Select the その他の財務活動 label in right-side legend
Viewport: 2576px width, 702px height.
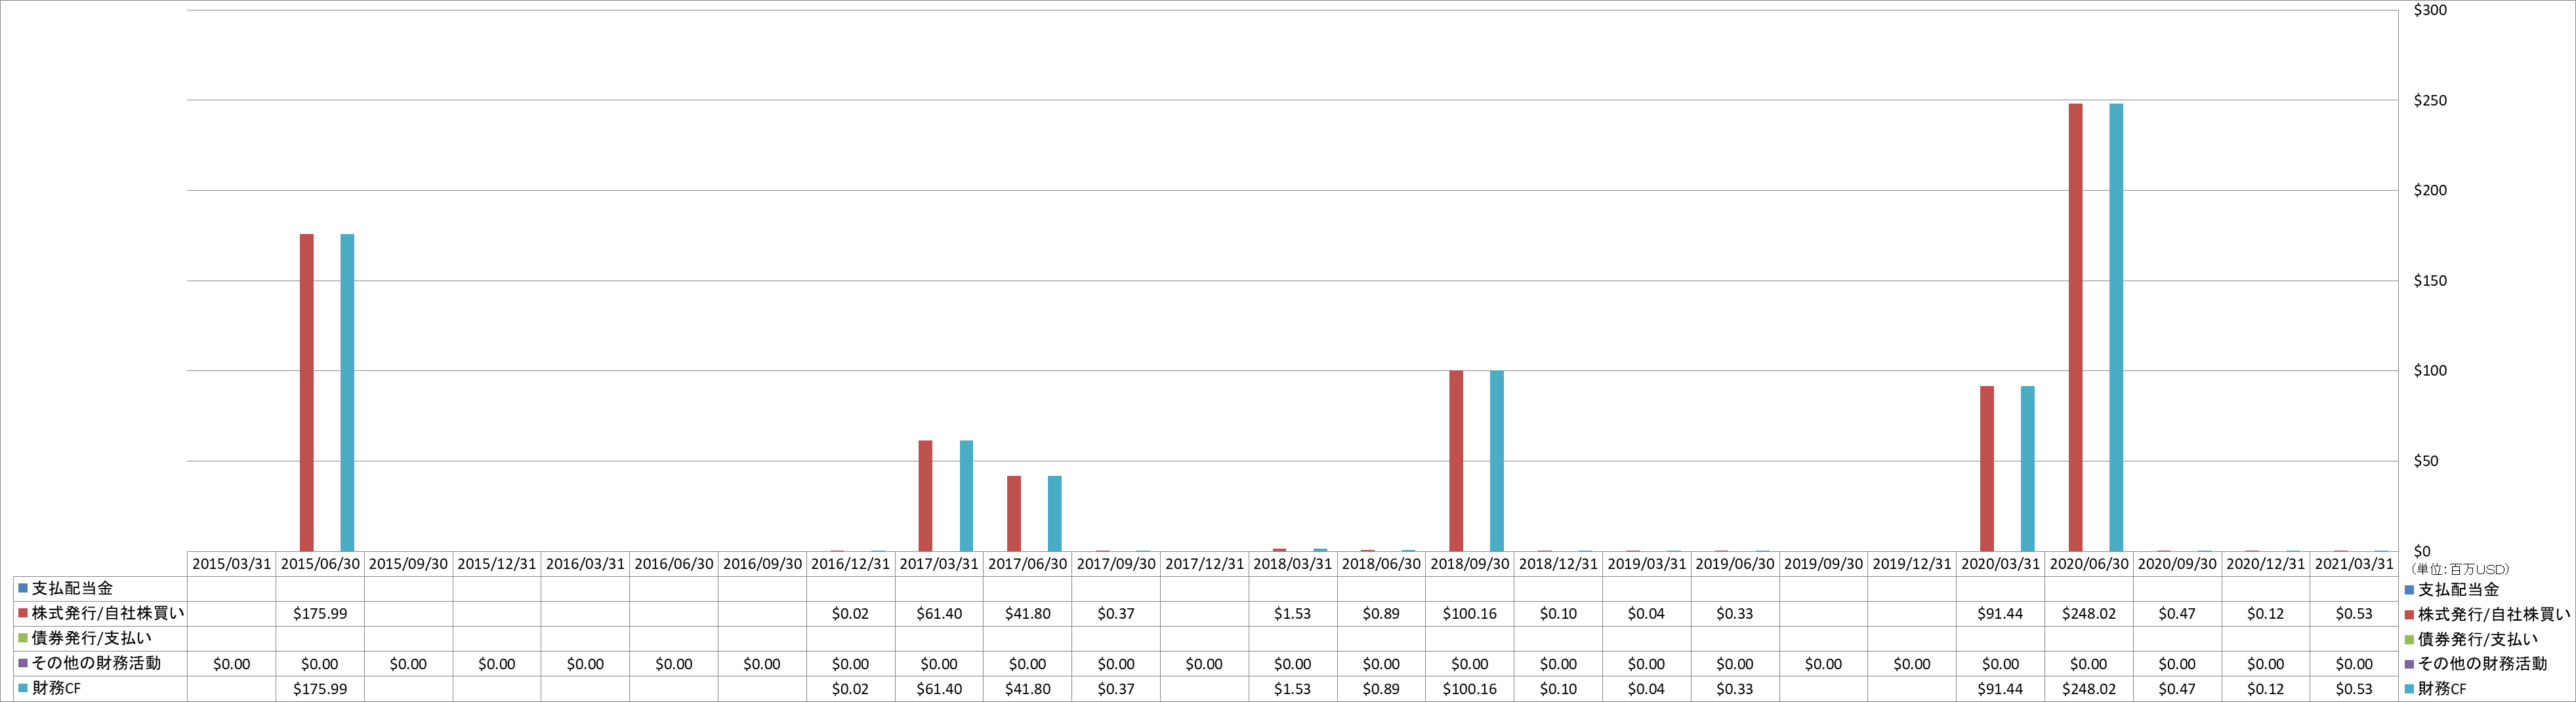[2482, 664]
